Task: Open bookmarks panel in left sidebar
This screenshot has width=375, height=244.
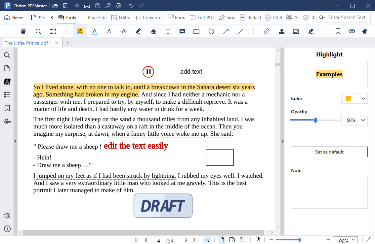Action: [x=7, y=108]
